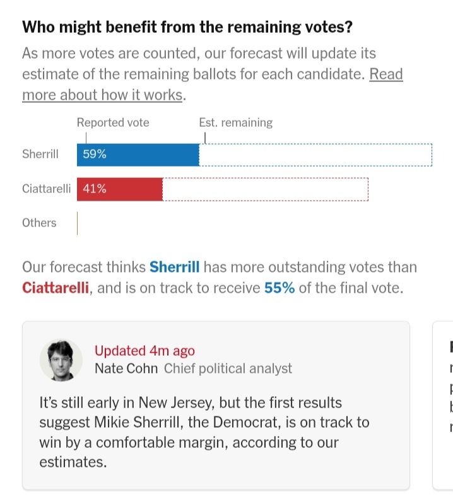Screen dimensions: 453x499
Task: Click blue "Sherrill" name in forecast sentence
Action: click(x=174, y=267)
